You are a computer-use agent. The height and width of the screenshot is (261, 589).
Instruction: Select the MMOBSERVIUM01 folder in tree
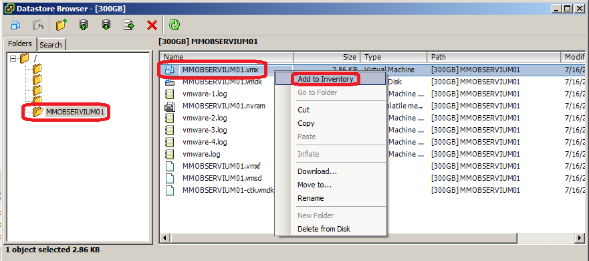pos(74,112)
